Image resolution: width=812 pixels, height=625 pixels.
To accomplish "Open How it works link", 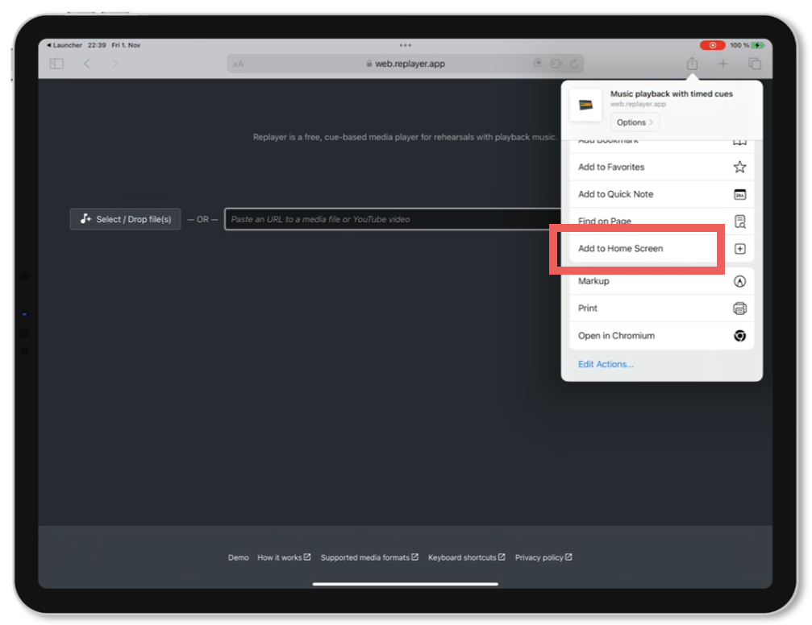I will click(x=284, y=557).
